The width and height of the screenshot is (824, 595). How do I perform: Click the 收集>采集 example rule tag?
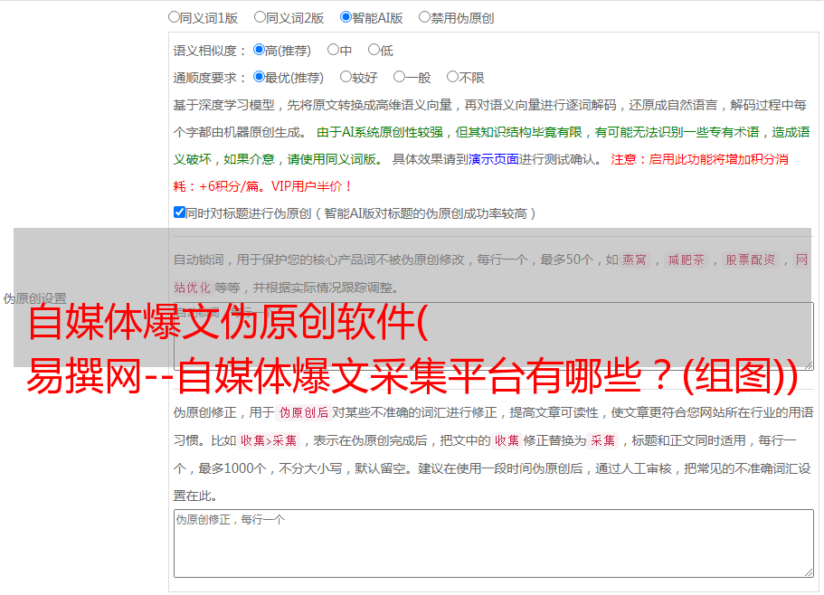click(x=269, y=441)
